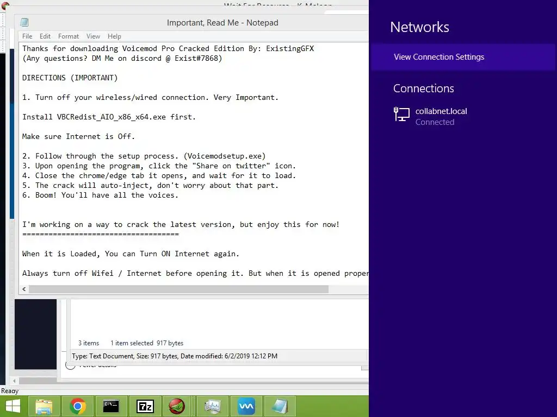Open Voicemod from the taskbar
The height and width of the screenshot is (417, 557).
pyautogui.click(x=246, y=406)
